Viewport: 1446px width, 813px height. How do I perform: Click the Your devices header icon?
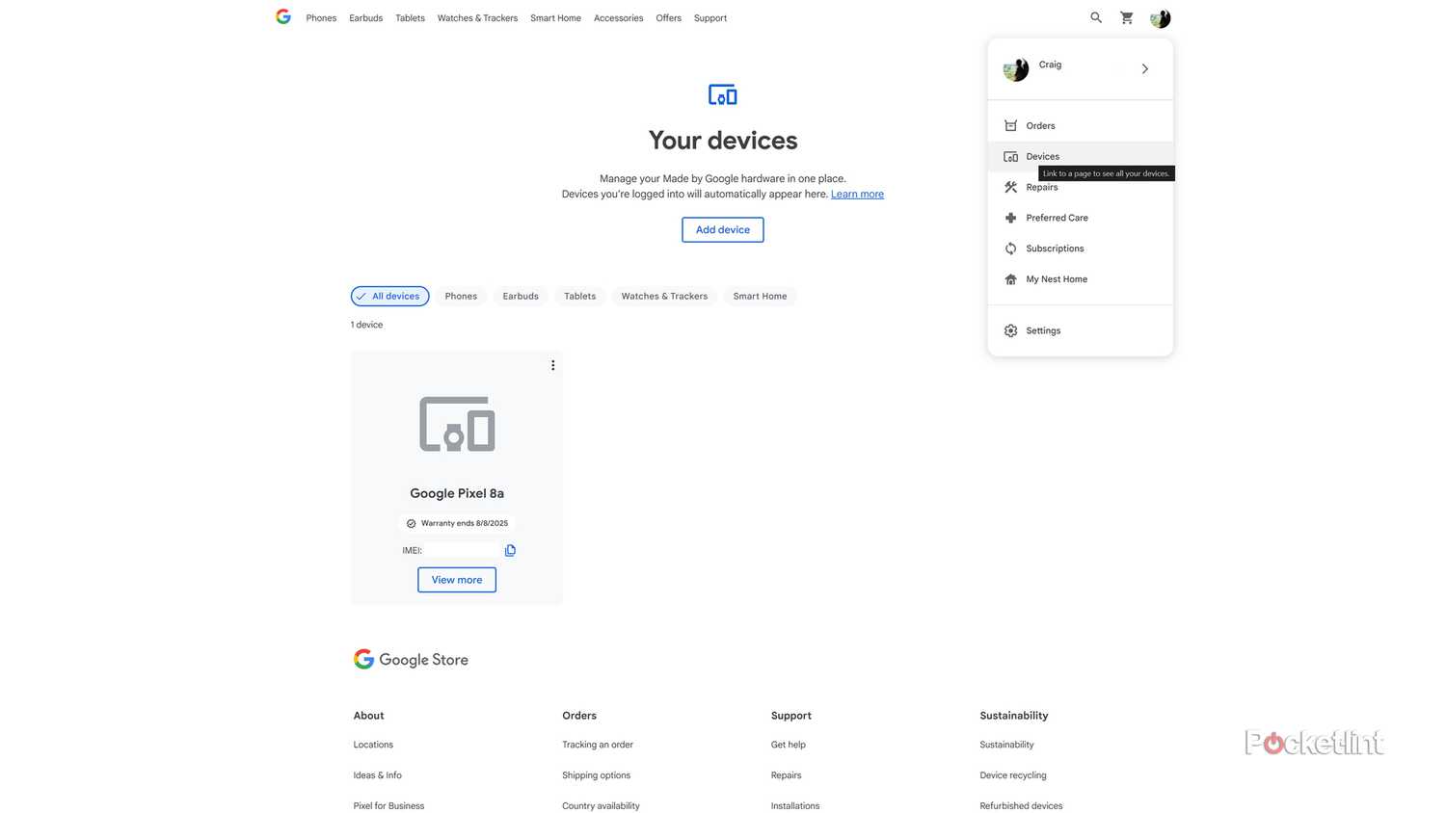point(723,95)
